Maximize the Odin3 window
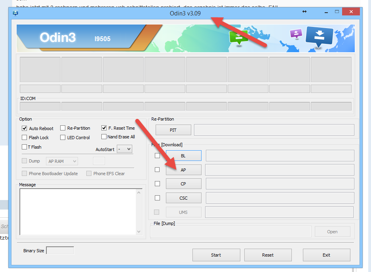 pyautogui.click(x=337, y=11)
